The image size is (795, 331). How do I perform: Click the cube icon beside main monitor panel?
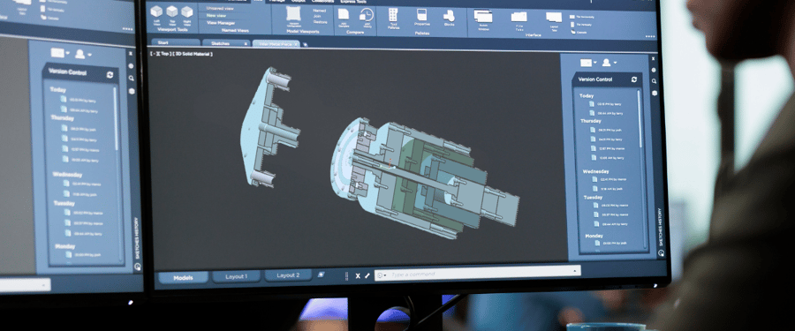coord(655,93)
